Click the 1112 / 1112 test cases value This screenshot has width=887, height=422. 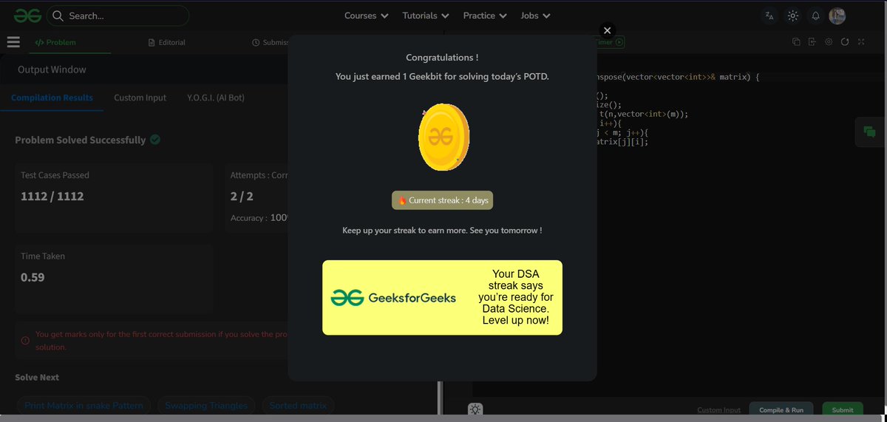(x=52, y=197)
